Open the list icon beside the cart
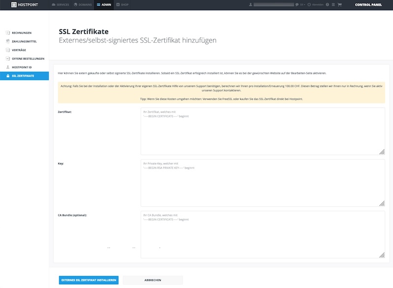 click(334, 5)
